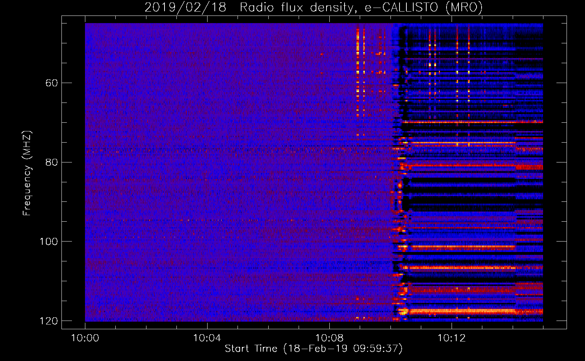
Task: Click the 10:04 time tick label
Action: point(207,338)
